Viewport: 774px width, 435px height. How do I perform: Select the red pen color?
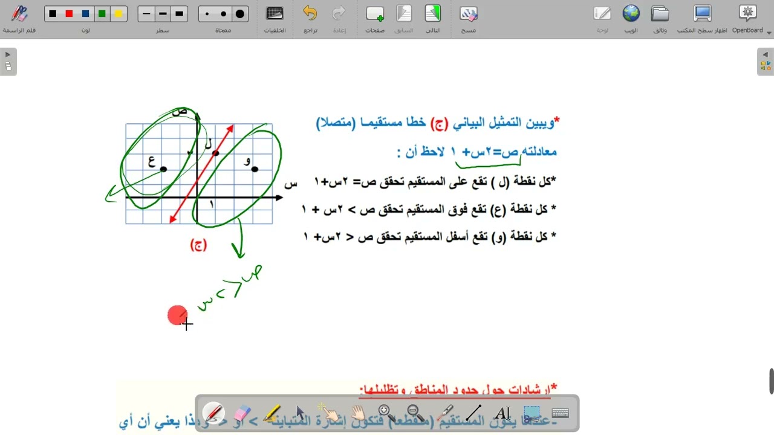pyautogui.click(x=70, y=14)
